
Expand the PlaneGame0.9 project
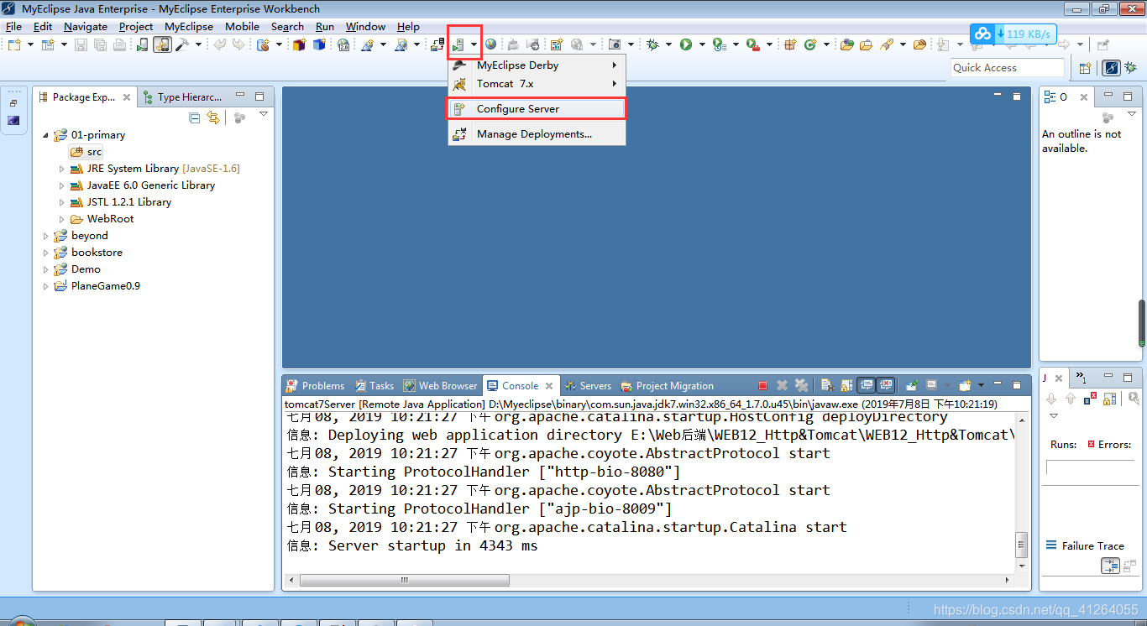(x=46, y=286)
